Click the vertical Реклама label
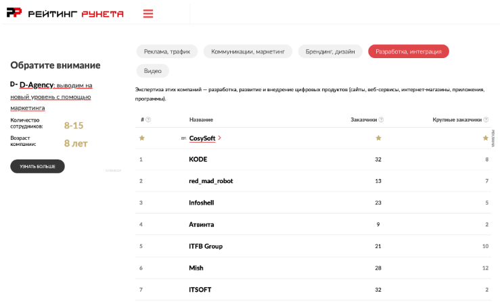 tap(493, 139)
